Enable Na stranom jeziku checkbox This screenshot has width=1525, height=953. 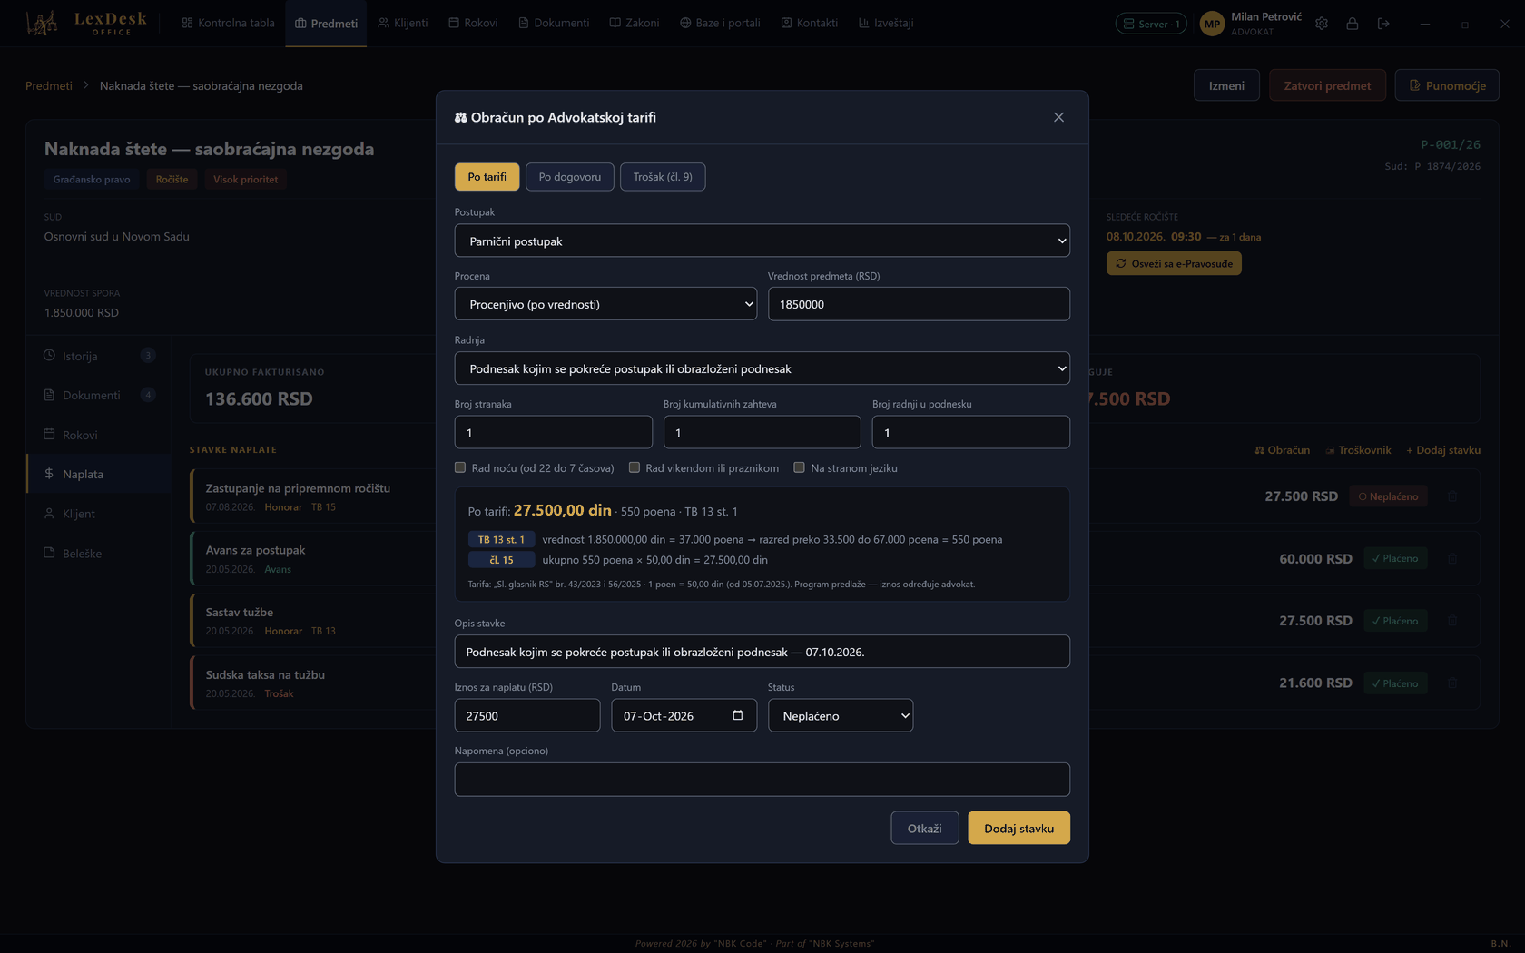click(x=799, y=467)
